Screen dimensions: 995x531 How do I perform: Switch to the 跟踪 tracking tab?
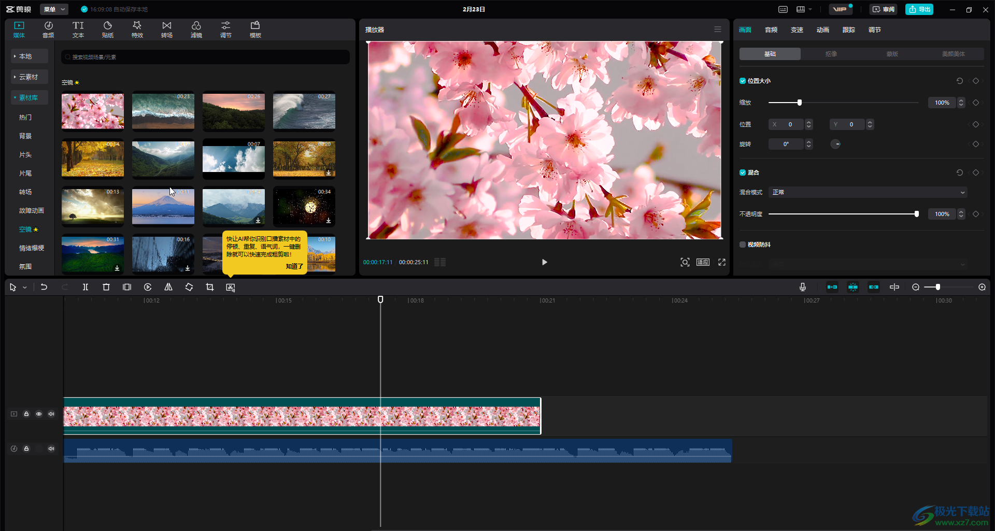[x=849, y=30]
